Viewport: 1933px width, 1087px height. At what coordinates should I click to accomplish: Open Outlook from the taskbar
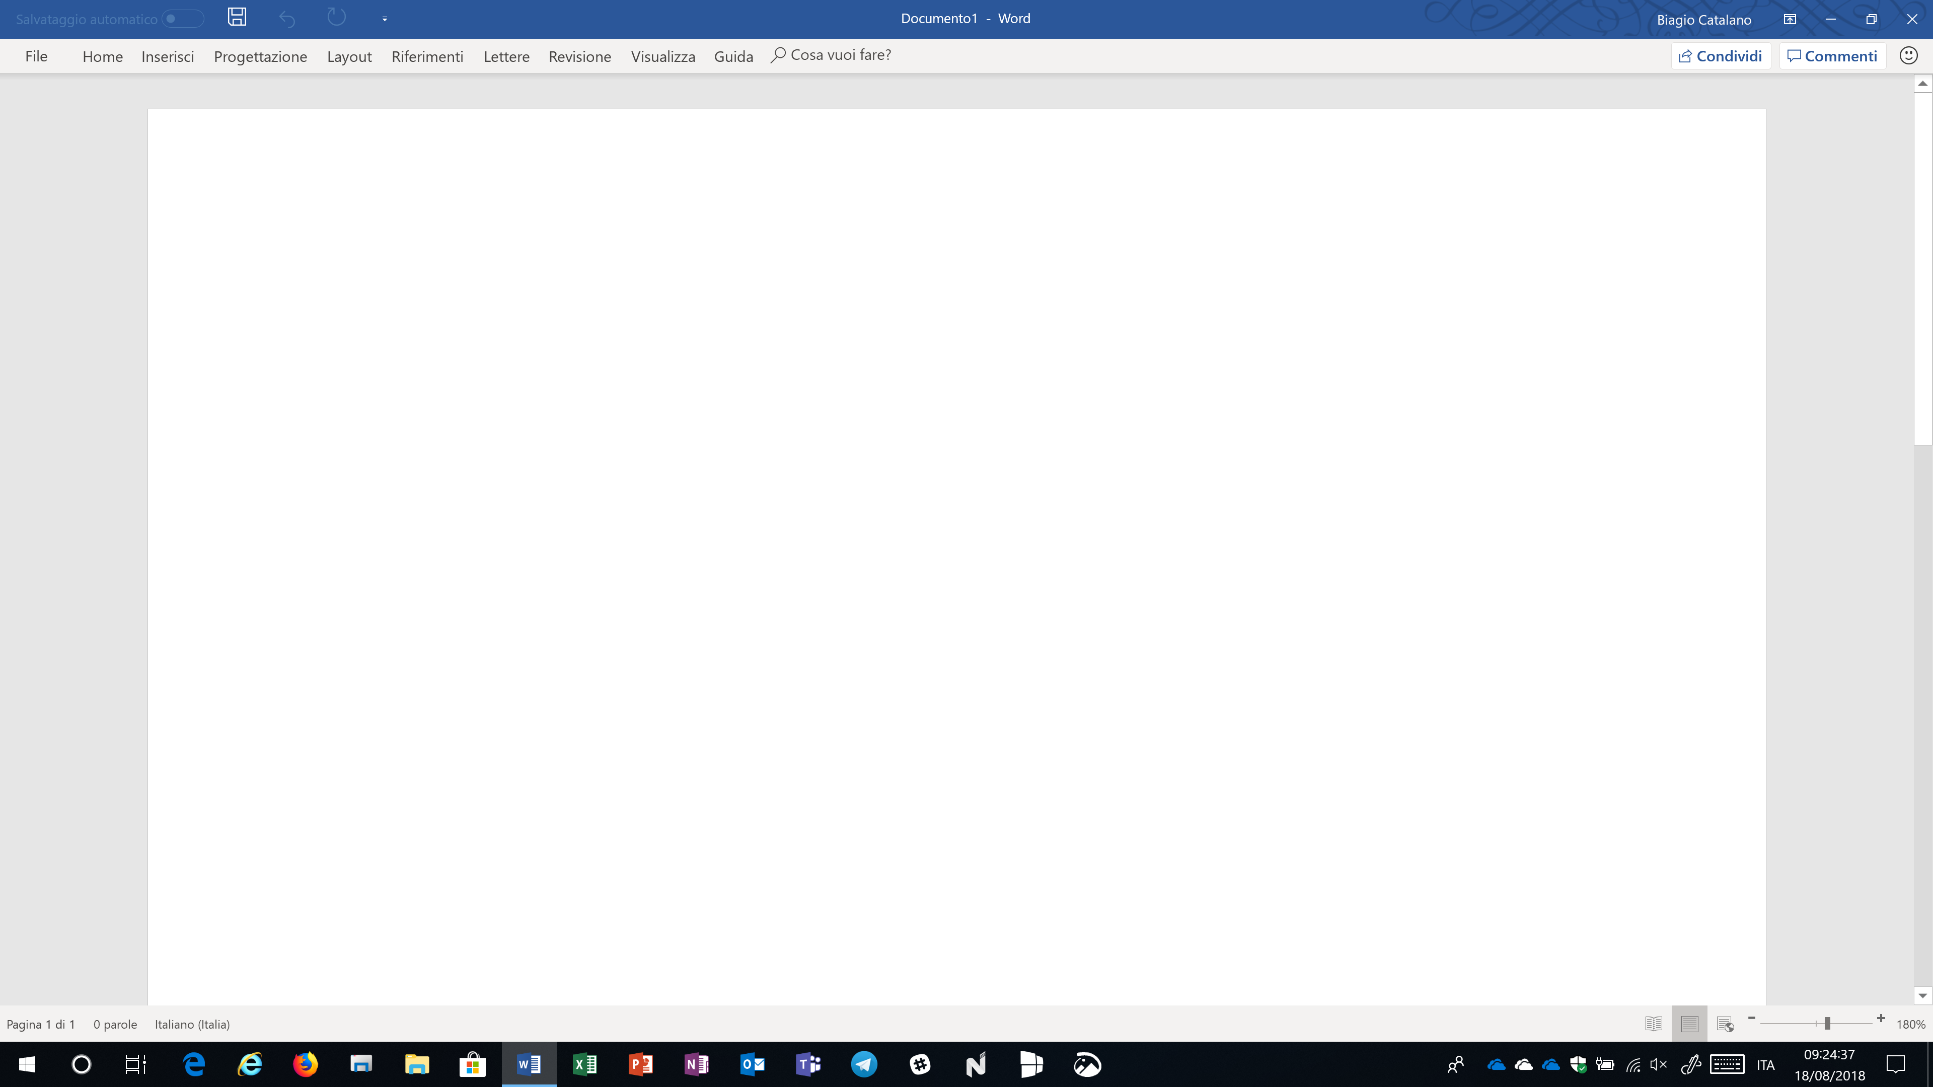tap(752, 1064)
